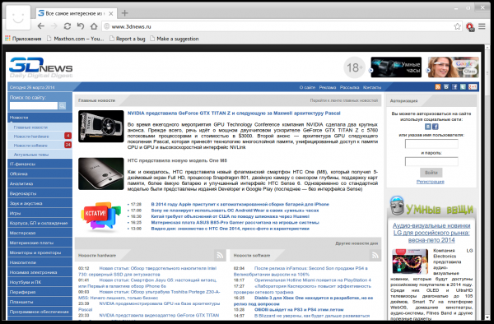Open Видеокарты sidebar category
The height and width of the screenshot is (324, 494).
(40, 193)
